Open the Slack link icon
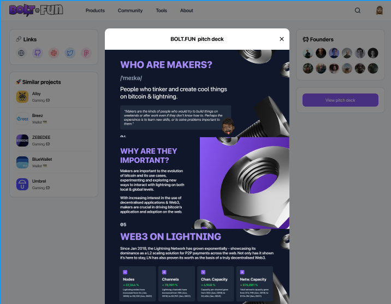 tap(54, 53)
